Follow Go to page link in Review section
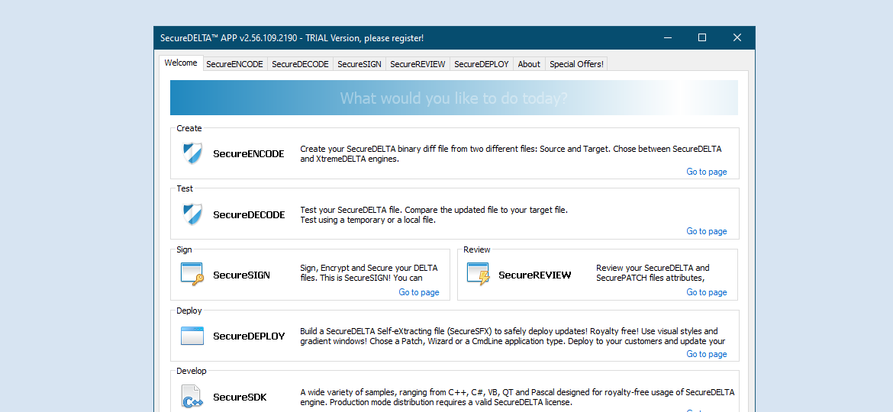The height and width of the screenshot is (412, 893). 706,292
